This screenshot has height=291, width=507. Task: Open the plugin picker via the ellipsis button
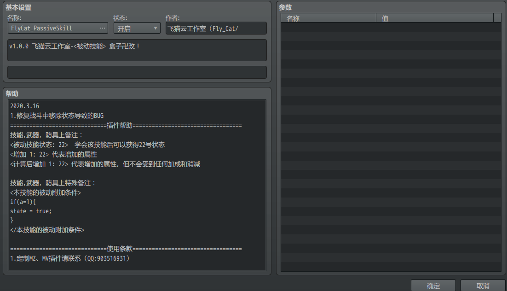click(x=103, y=28)
